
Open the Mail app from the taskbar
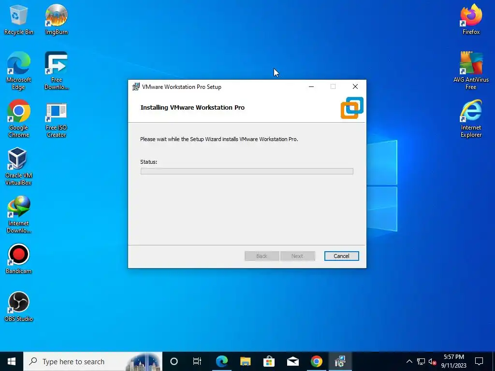[x=292, y=361]
